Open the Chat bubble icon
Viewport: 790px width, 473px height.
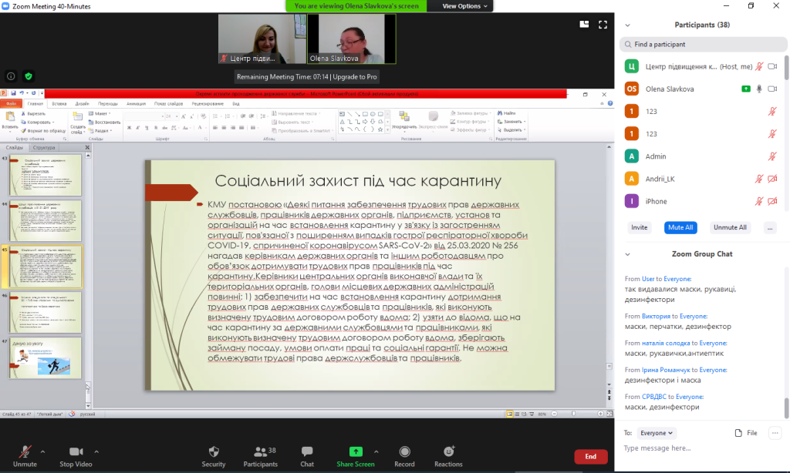tap(307, 452)
